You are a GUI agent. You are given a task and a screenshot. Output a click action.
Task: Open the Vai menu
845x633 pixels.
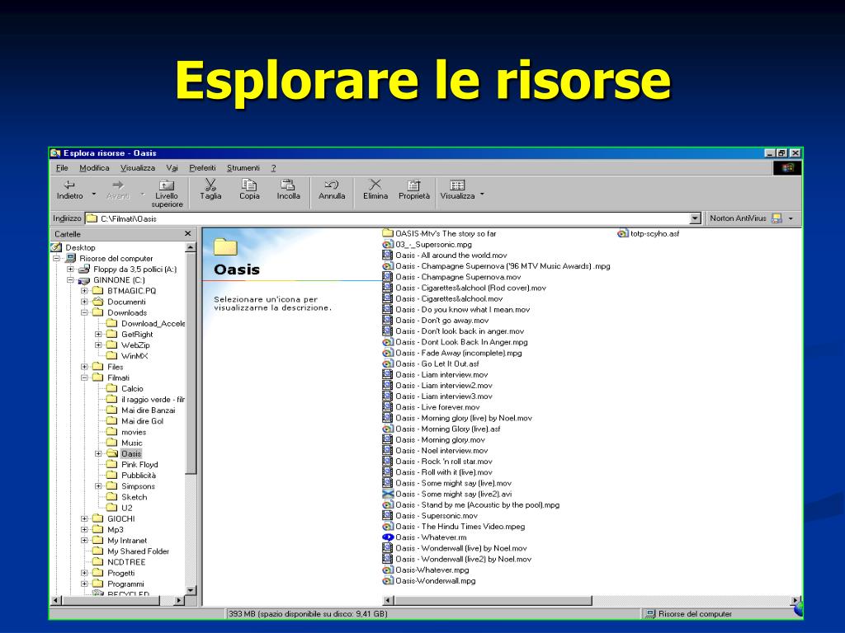(x=172, y=168)
